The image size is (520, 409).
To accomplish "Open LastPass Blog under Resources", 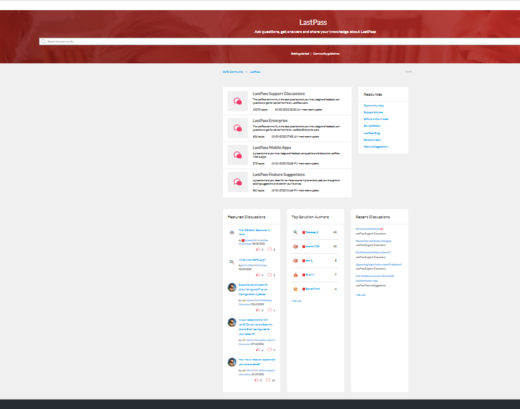I will (372, 133).
